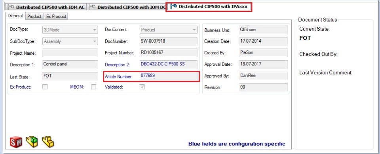Click the Article Number field 077689
This screenshot has width=380, height=154.
pyautogui.click(x=169, y=76)
